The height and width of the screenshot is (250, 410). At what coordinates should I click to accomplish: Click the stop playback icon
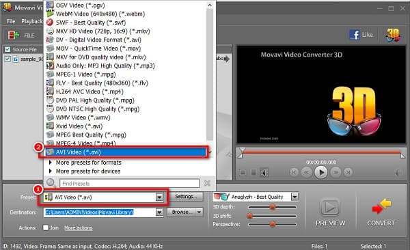254,173
